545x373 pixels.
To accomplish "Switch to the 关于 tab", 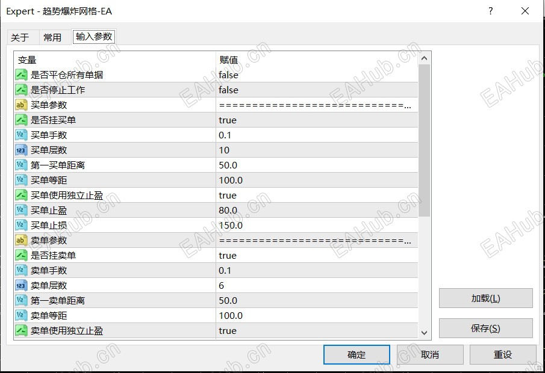I will point(20,37).
